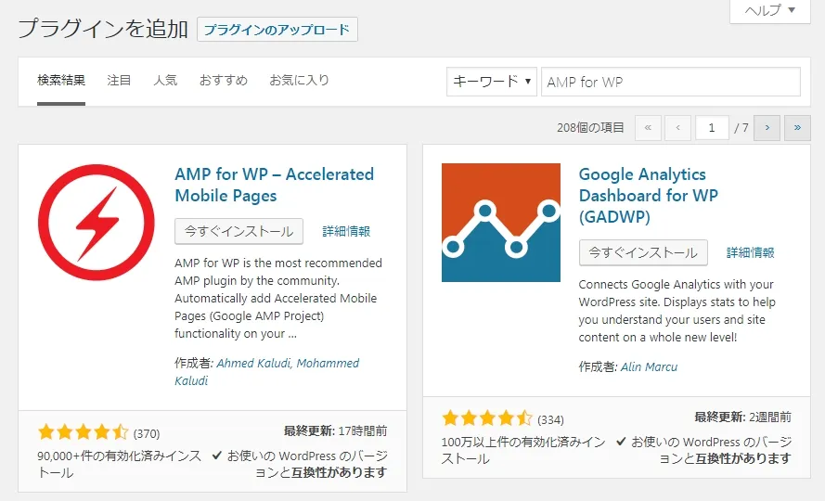
Task: Open the おすすめ tab
Action: click(x=223, y=81)
